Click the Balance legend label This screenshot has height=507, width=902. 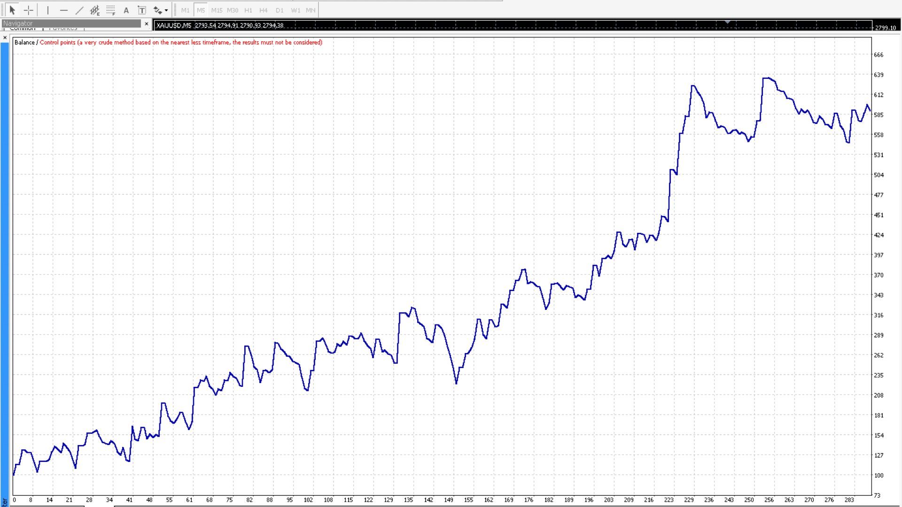coord(24,42)
